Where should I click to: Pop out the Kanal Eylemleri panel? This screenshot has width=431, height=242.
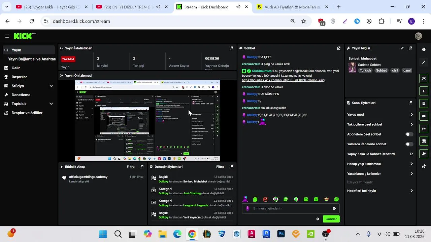click(x=410, y=103)
